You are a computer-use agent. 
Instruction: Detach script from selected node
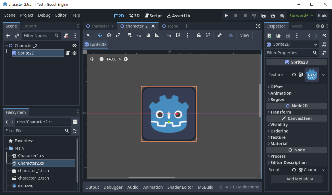(66, 36)
